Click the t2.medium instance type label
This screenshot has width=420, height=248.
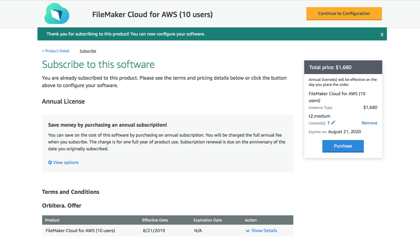tap(319, 116)
